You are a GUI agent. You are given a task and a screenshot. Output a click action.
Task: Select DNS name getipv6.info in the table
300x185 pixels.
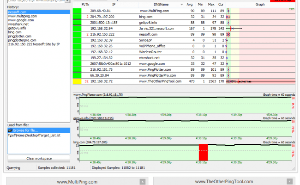click(x=148, y=23)
